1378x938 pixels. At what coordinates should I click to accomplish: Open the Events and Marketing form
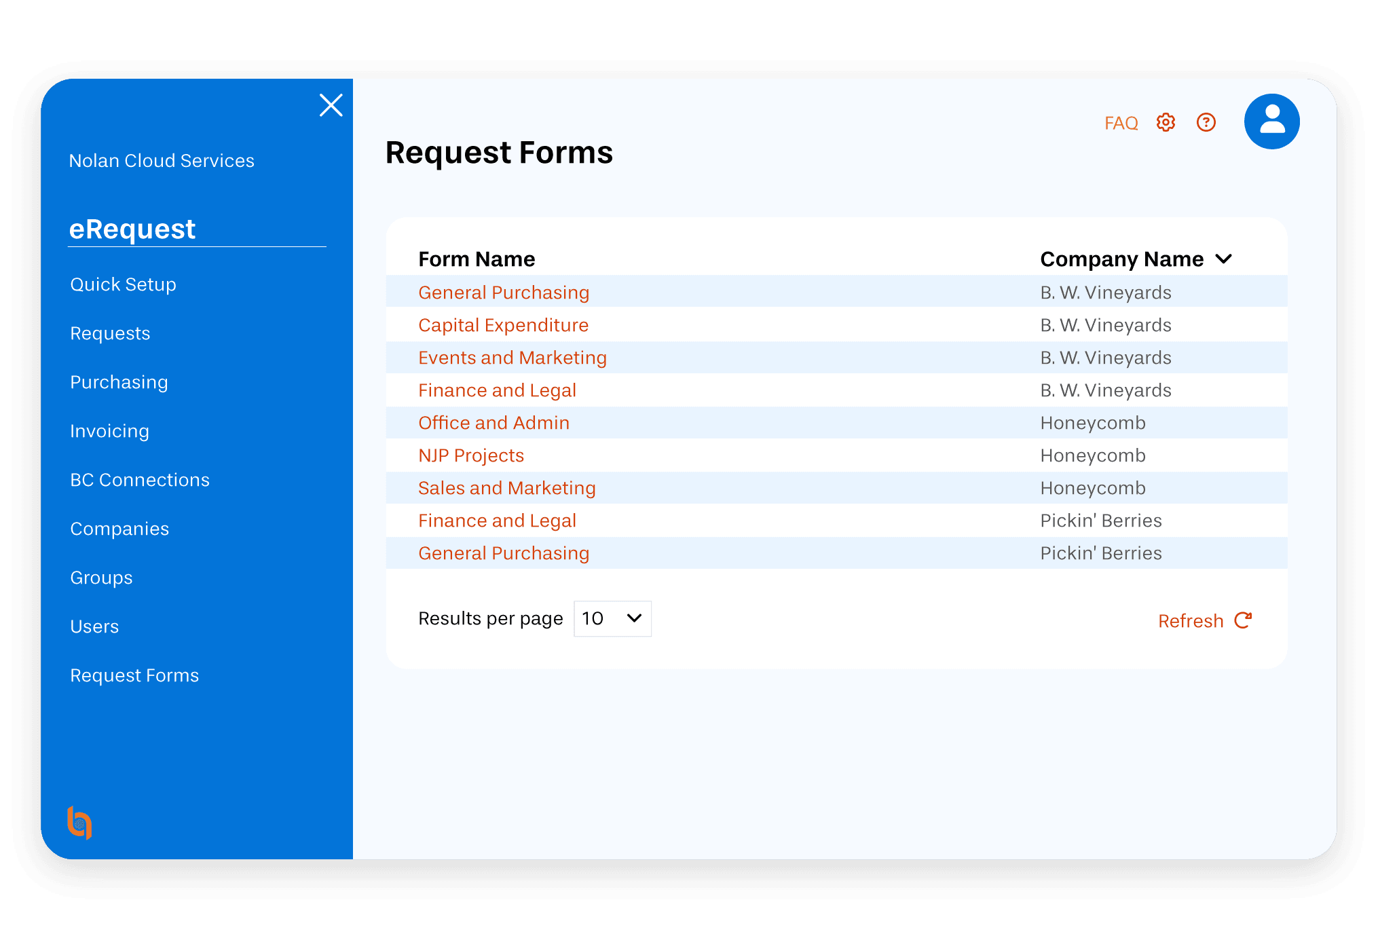click(x=513, y=358)
